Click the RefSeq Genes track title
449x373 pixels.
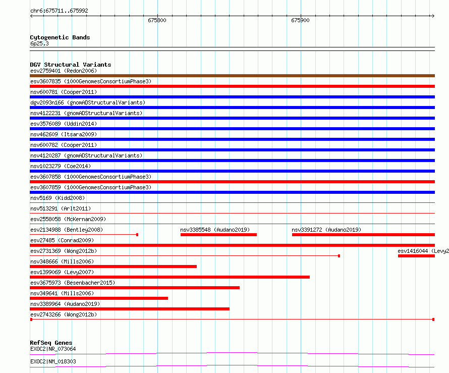click(x=51, y=343)
